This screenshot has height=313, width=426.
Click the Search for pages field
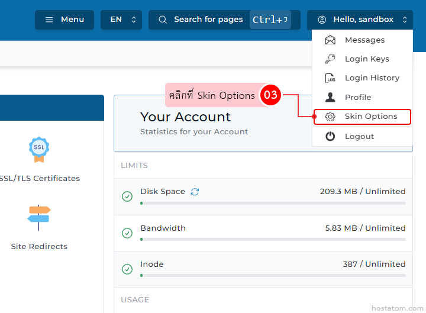(x=224, y=20)
